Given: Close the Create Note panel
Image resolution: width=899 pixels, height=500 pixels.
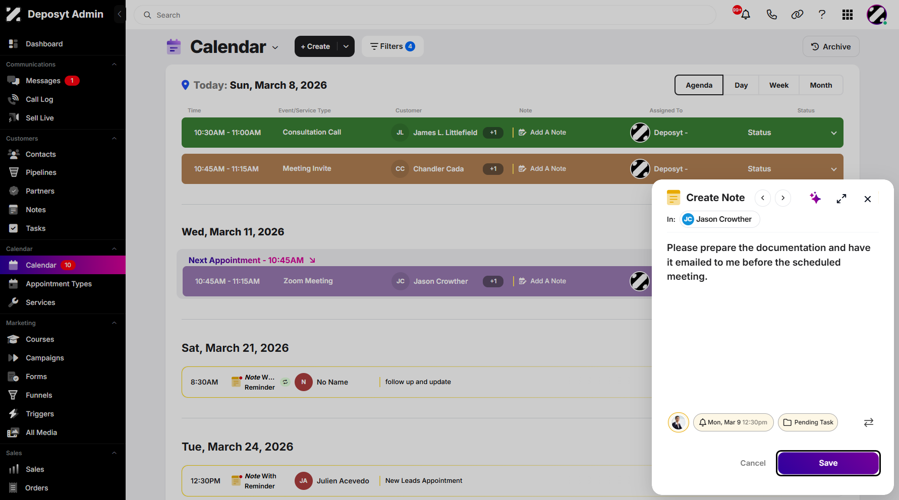Looking at the screenshot, I should [x=868, y=199].
